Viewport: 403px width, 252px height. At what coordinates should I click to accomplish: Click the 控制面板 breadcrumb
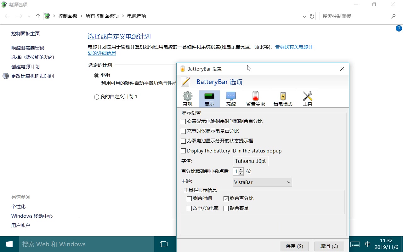coord(68,16)
